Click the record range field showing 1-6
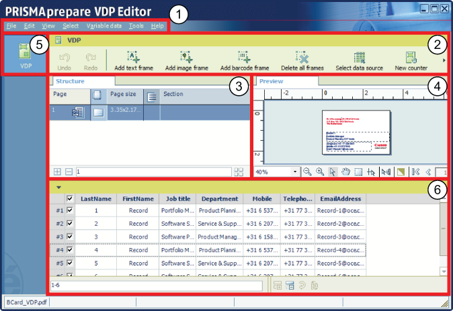The width and height of the screenshot is (453, 311). pos(158,286)
